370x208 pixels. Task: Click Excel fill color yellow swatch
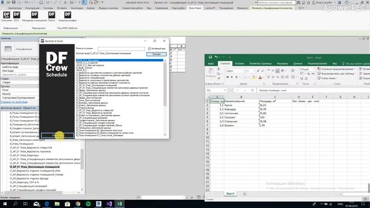pyautogui.click(x=253, y=77)
